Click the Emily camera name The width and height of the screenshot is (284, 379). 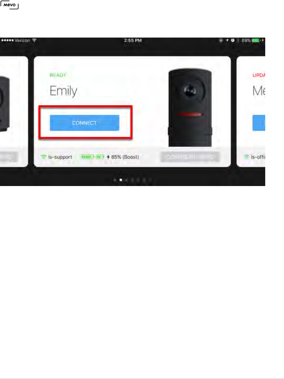tap(64, 91)
